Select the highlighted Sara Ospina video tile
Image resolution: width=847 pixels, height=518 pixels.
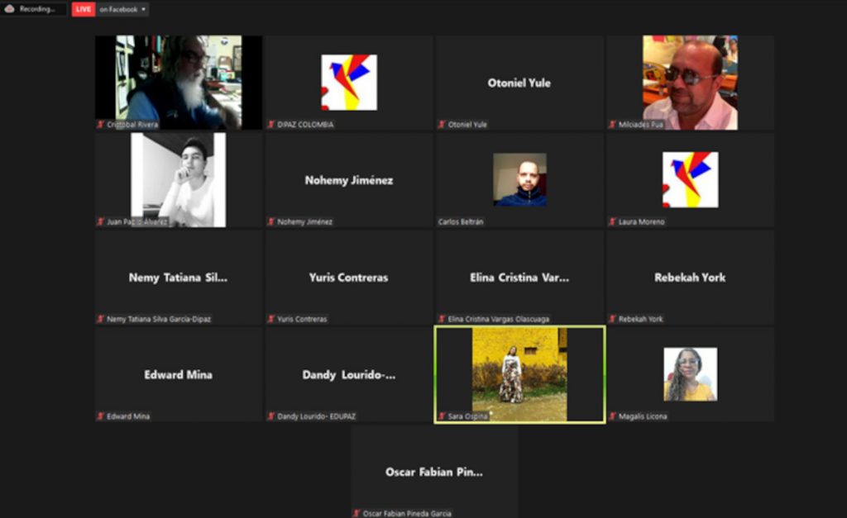point(519,373)
